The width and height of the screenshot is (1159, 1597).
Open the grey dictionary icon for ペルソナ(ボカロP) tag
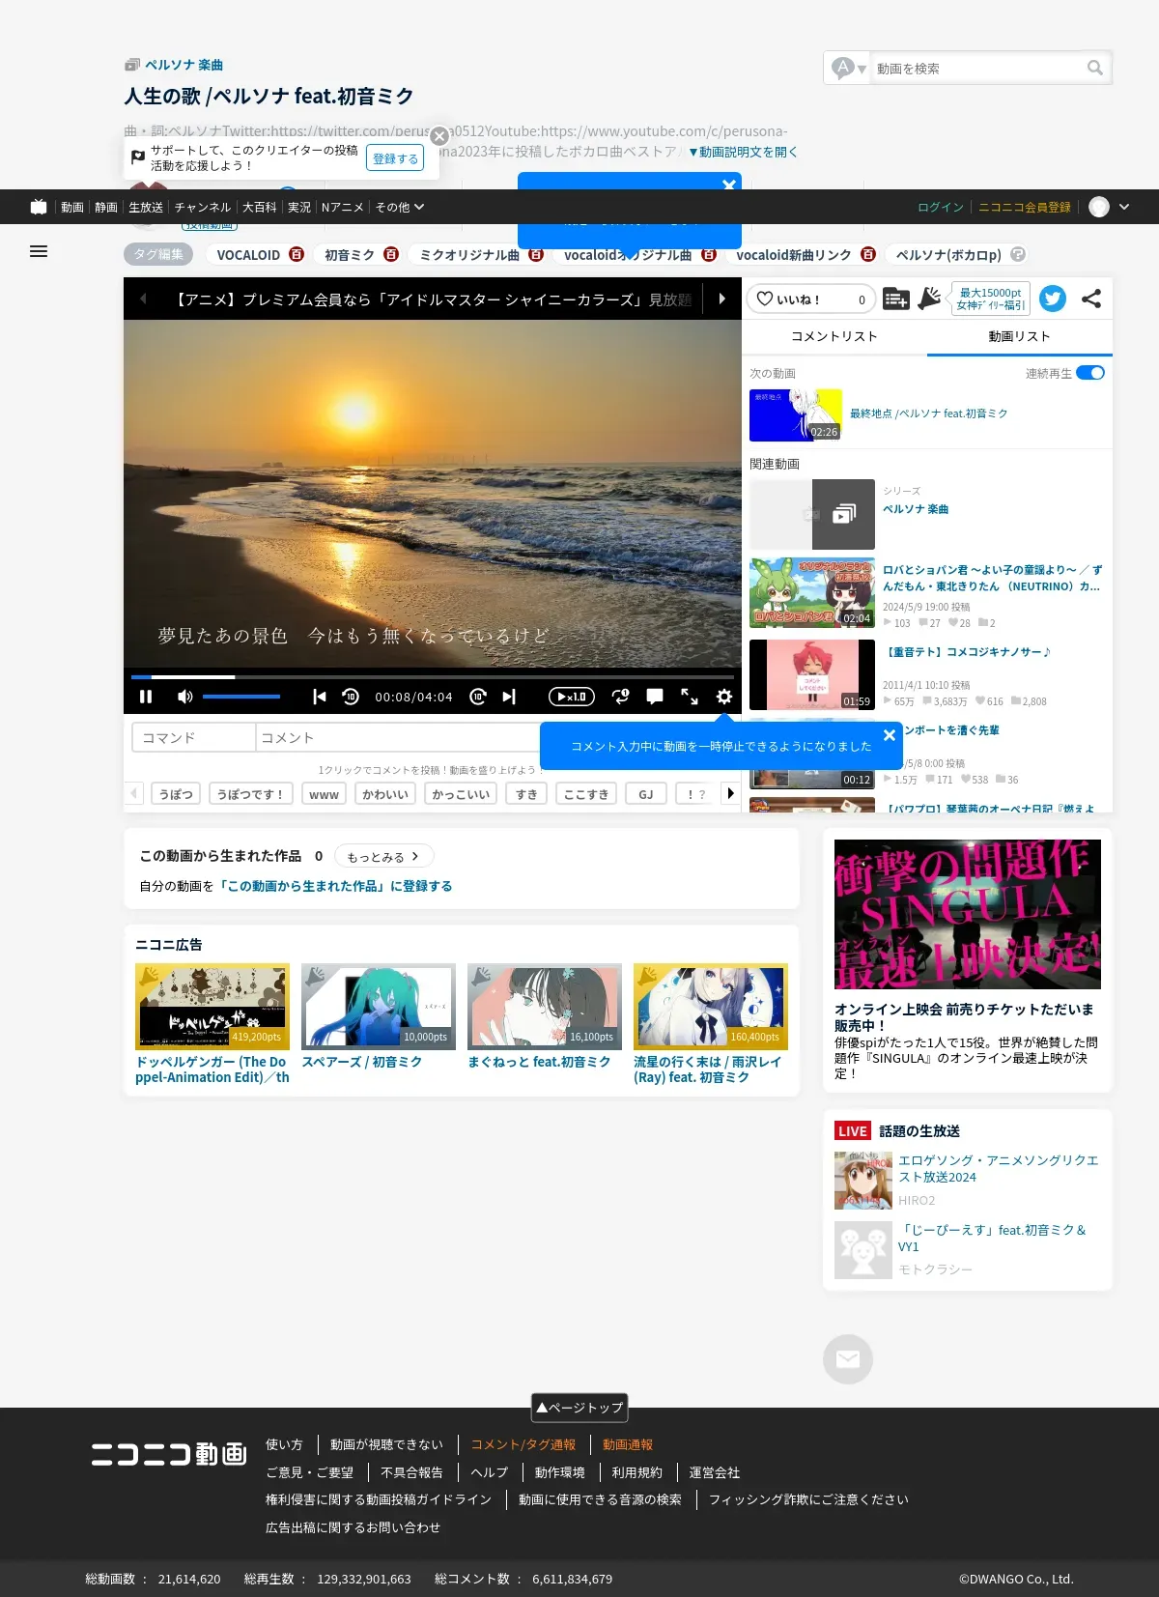tap(1018, 254)
